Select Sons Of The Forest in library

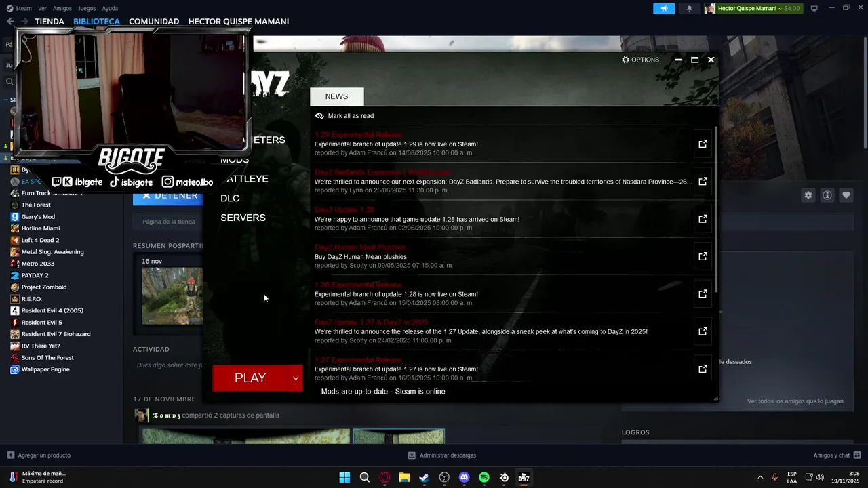click(47, 358)
